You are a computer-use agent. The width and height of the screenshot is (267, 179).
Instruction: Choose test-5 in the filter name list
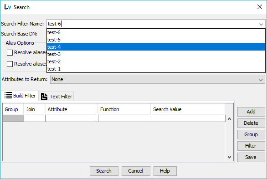156,40
